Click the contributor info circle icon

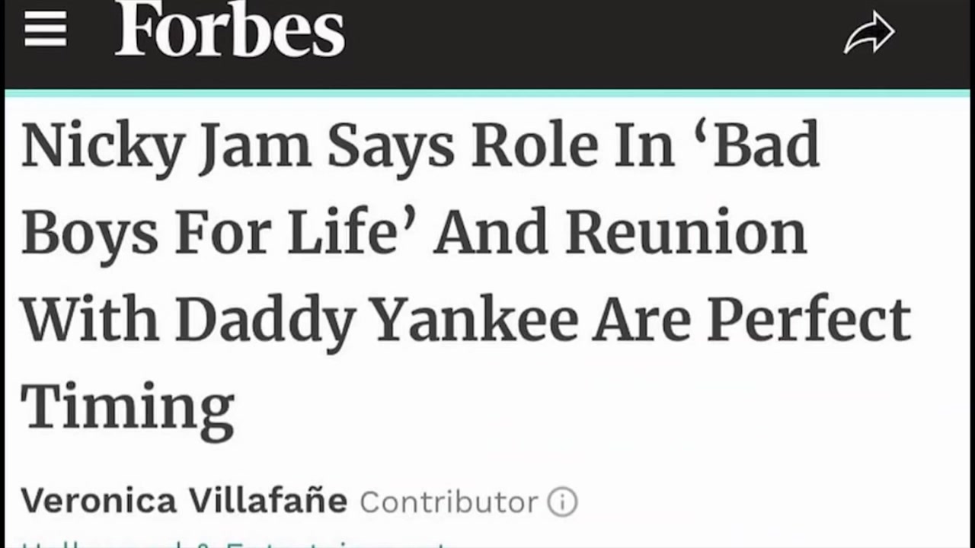[562, 502]
